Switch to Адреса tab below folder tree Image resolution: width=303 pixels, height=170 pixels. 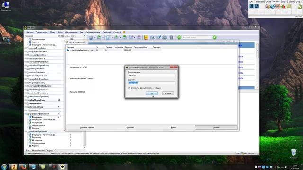click(50, 150)
